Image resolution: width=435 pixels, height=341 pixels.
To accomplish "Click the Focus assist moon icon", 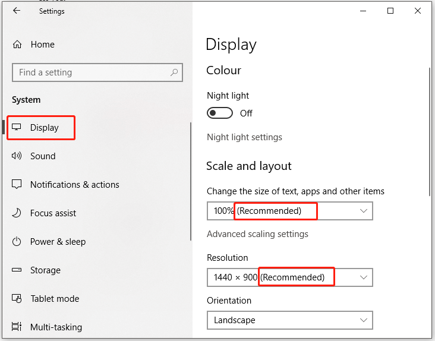I will pos(17,213).
